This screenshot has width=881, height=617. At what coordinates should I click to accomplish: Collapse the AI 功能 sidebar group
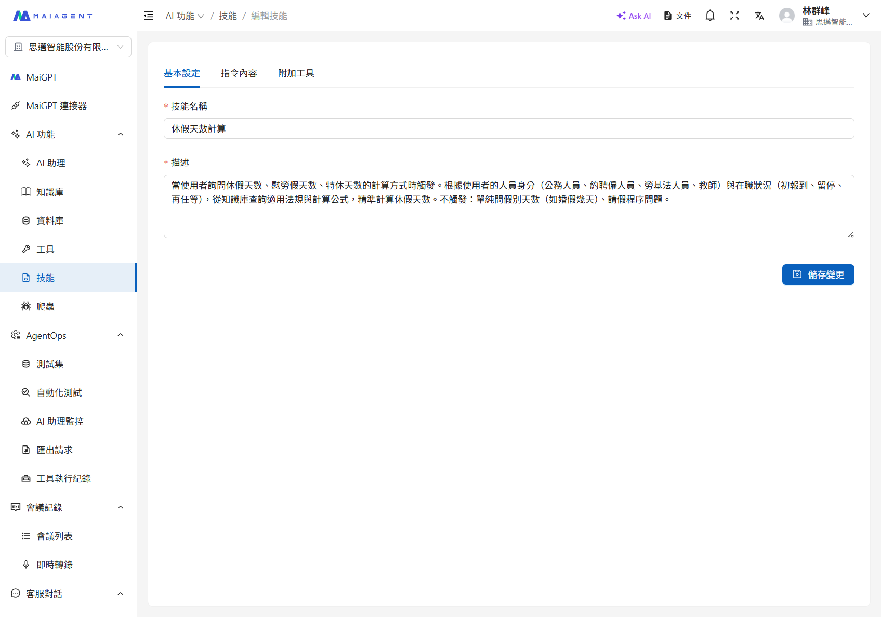coord(120,134)
